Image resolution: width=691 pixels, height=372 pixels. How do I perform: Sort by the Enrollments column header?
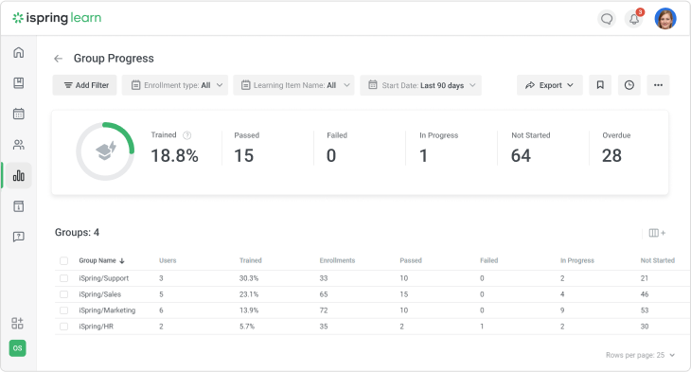click(337, 261)
